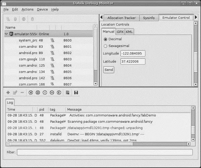
Task: Open the Help menu
Action: [x=55, y=9]
